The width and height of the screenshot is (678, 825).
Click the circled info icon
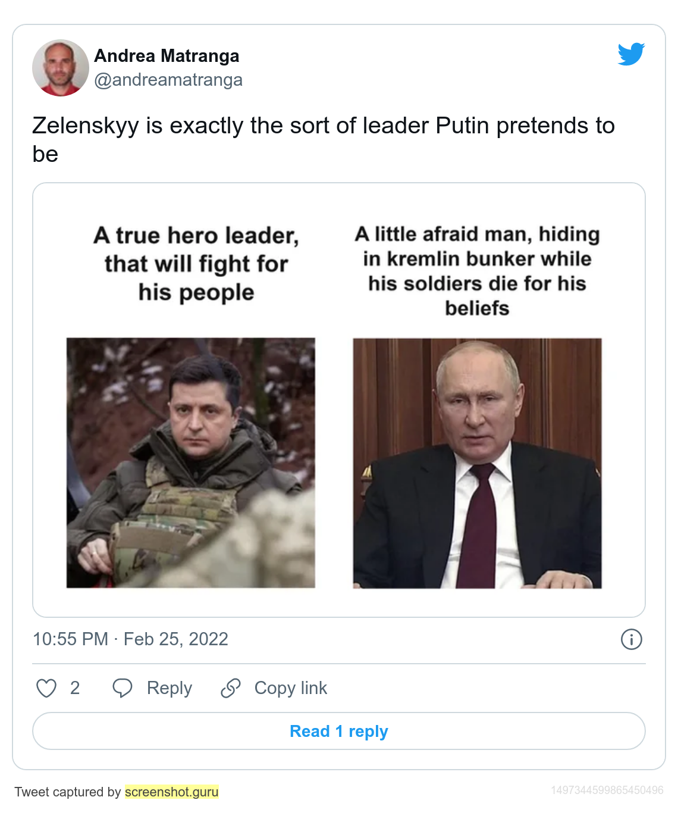coord(631,639)
